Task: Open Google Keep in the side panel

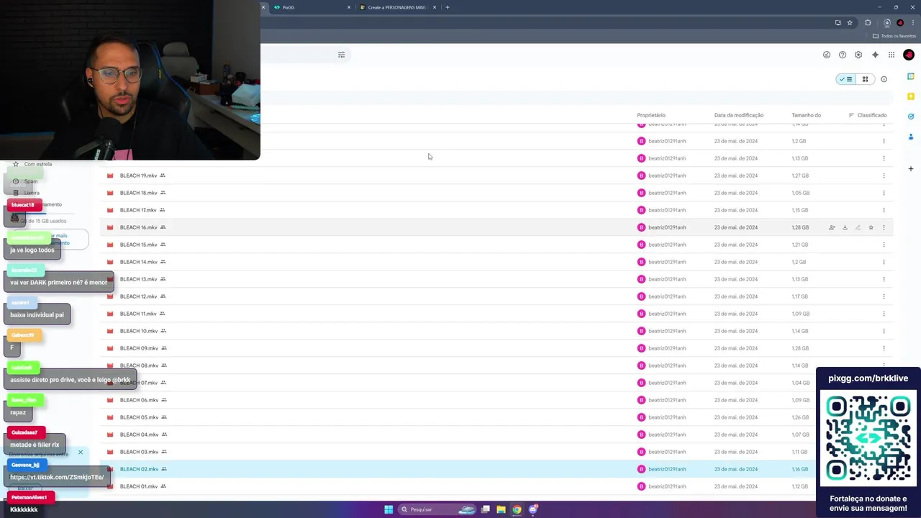Action: click(x=911, y=96)
